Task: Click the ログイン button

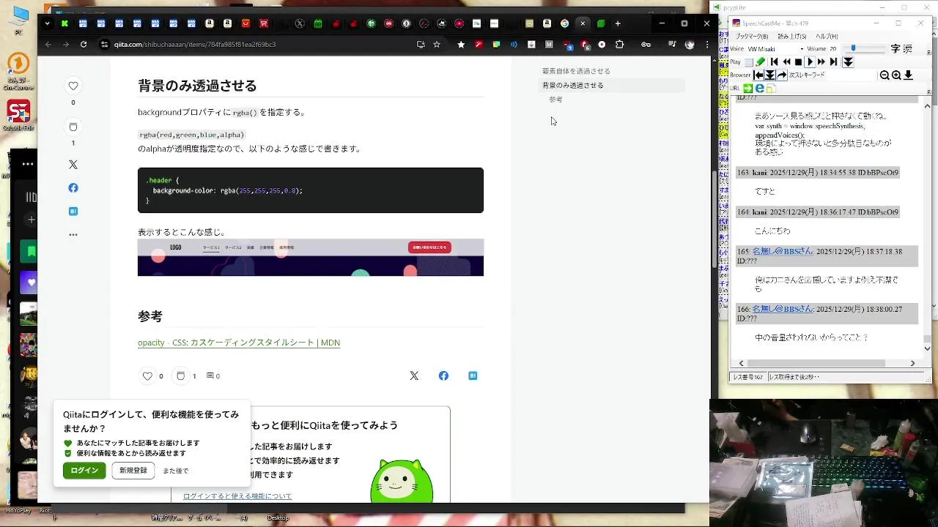Action: 84,471
